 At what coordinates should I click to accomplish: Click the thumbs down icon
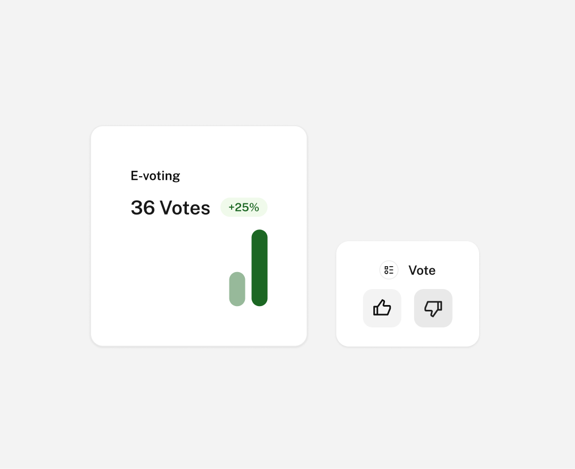433,308
